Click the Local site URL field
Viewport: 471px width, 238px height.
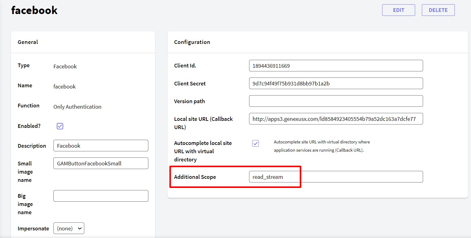pos(336,119)
